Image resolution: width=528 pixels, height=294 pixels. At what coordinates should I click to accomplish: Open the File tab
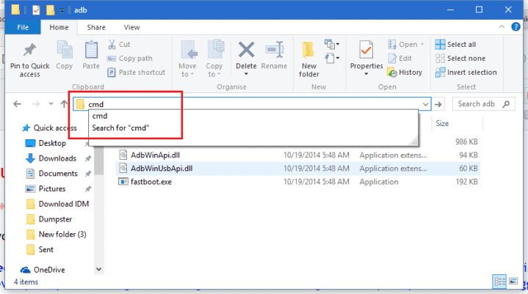tap(23, 27)
